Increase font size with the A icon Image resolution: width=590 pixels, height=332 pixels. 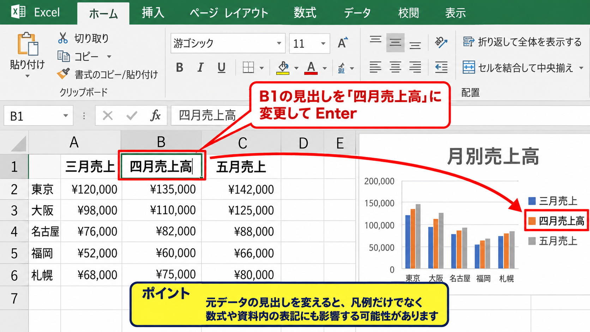point(343,43)
